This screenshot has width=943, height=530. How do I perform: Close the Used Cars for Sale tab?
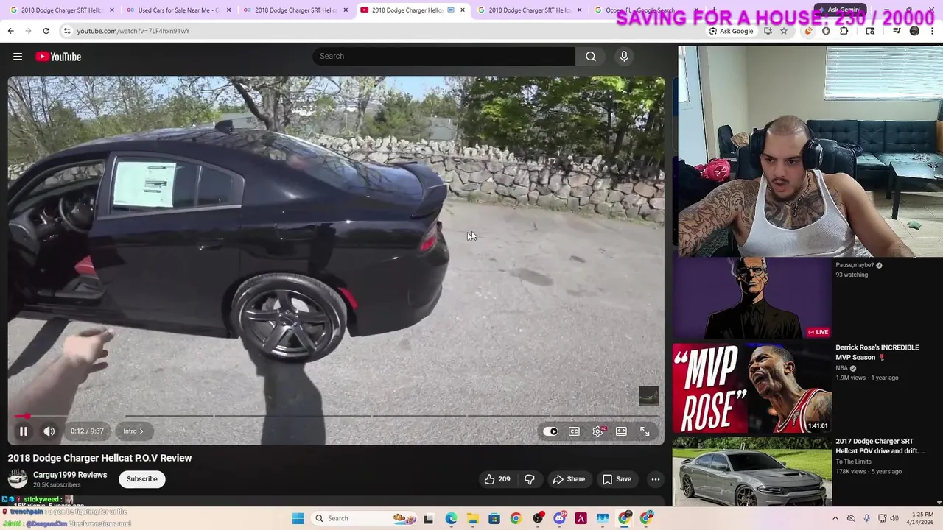[228, 10]
